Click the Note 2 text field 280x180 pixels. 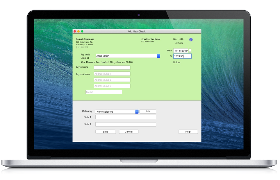(126, 125)
